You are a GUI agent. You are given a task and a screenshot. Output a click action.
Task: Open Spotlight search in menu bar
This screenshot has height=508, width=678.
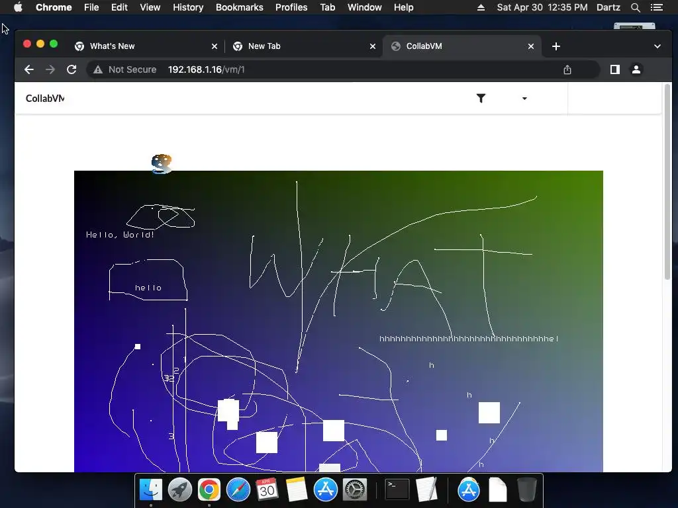[x=635, y=7]
